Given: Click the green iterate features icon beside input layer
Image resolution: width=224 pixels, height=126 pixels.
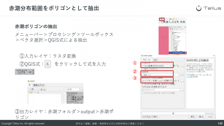Looking at the screenshot, I should click(x=174, y=66).
